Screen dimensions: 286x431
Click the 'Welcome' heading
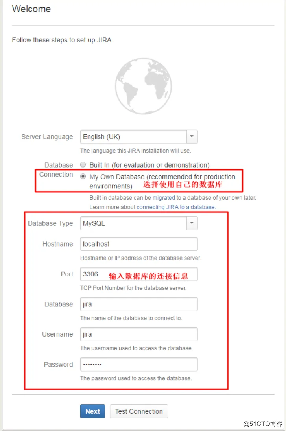coord(31,9)
